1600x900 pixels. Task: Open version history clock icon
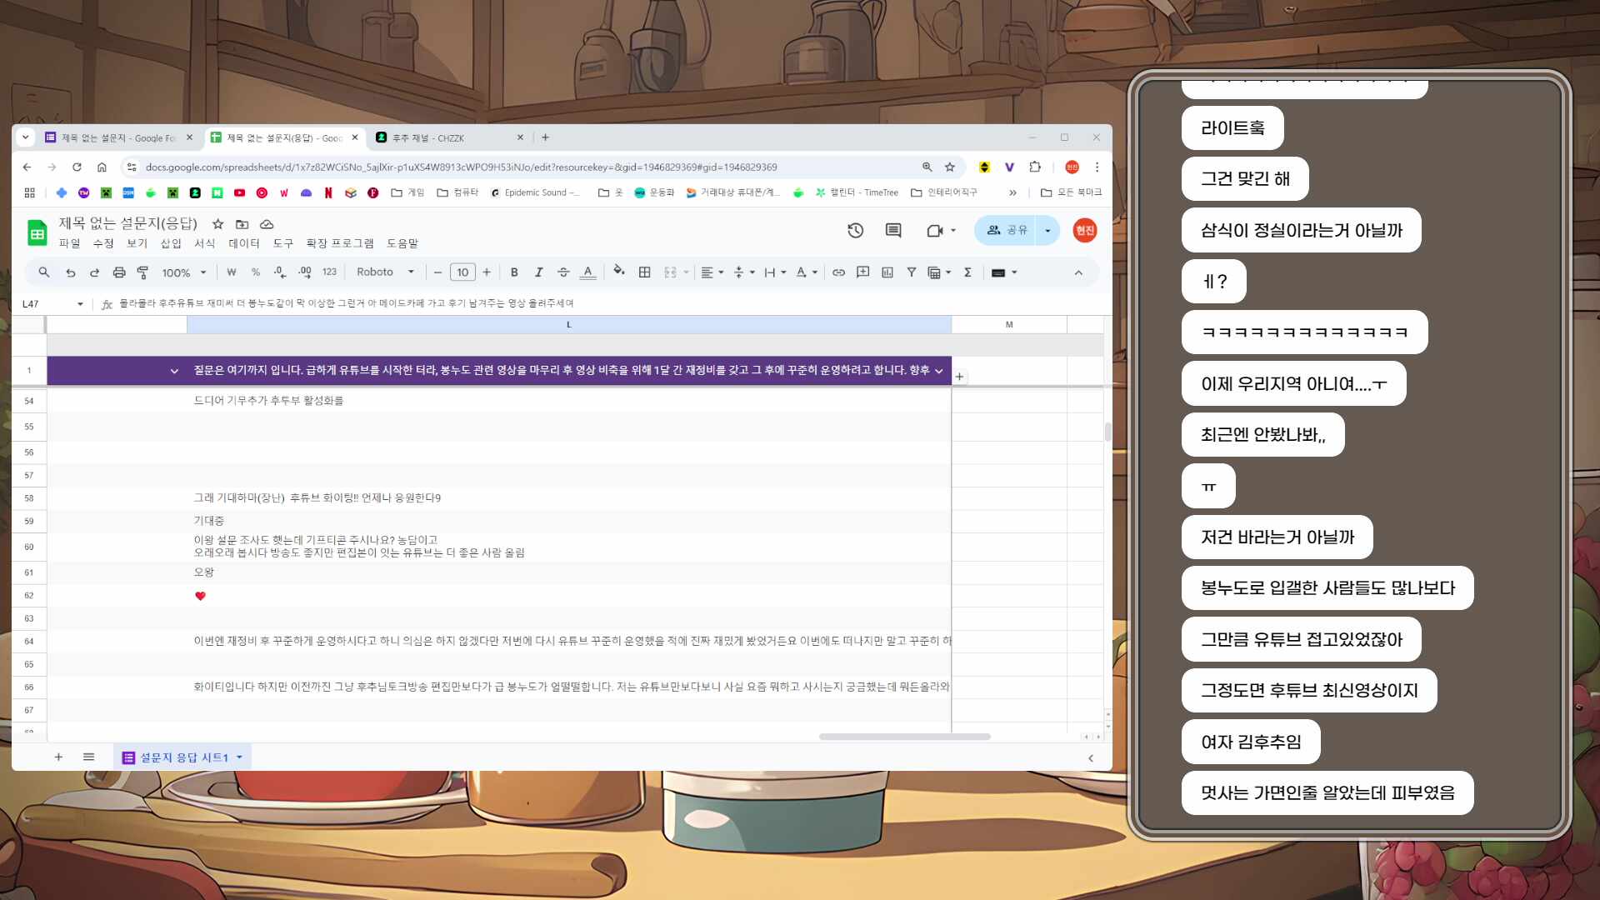point(855,231)
